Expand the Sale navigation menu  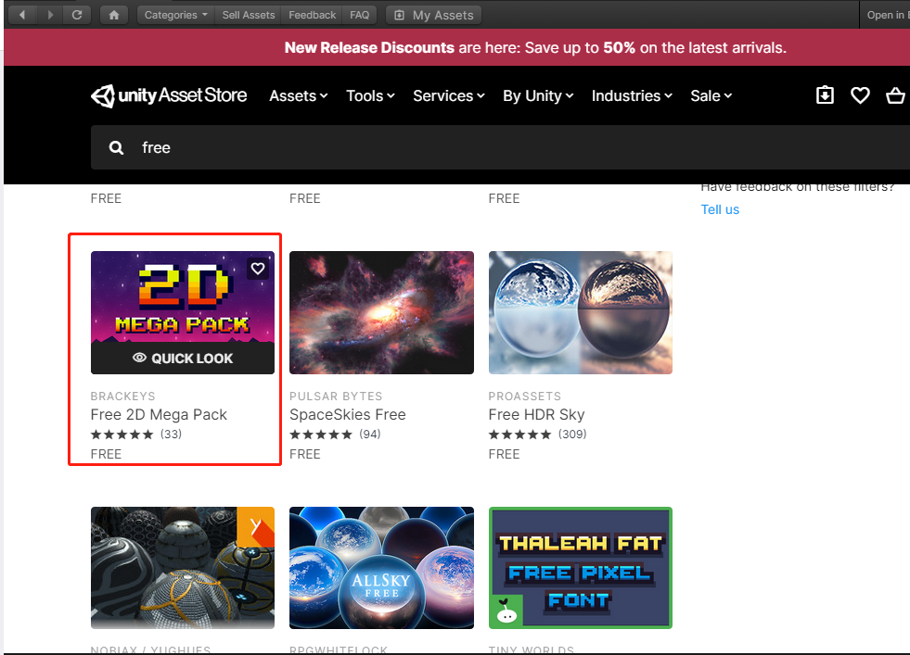pyautogui.click(x=711, y=95)
